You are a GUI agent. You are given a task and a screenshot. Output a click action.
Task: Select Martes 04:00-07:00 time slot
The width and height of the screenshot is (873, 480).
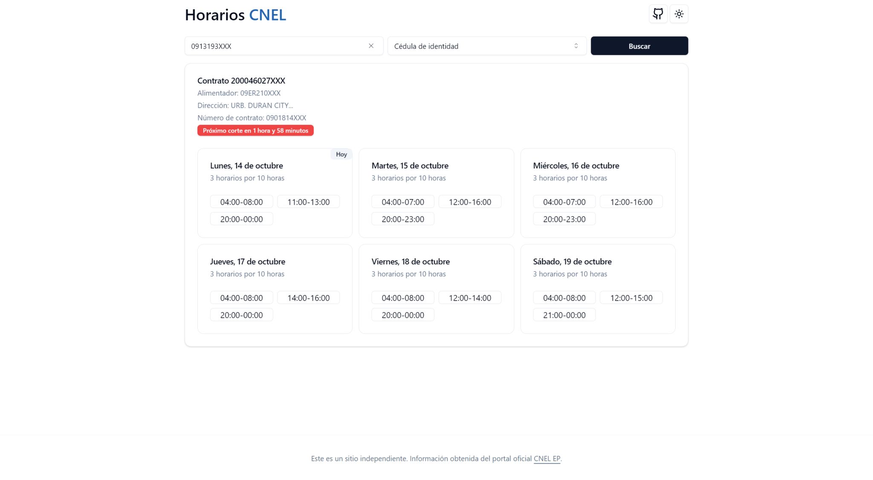point(403,202)
